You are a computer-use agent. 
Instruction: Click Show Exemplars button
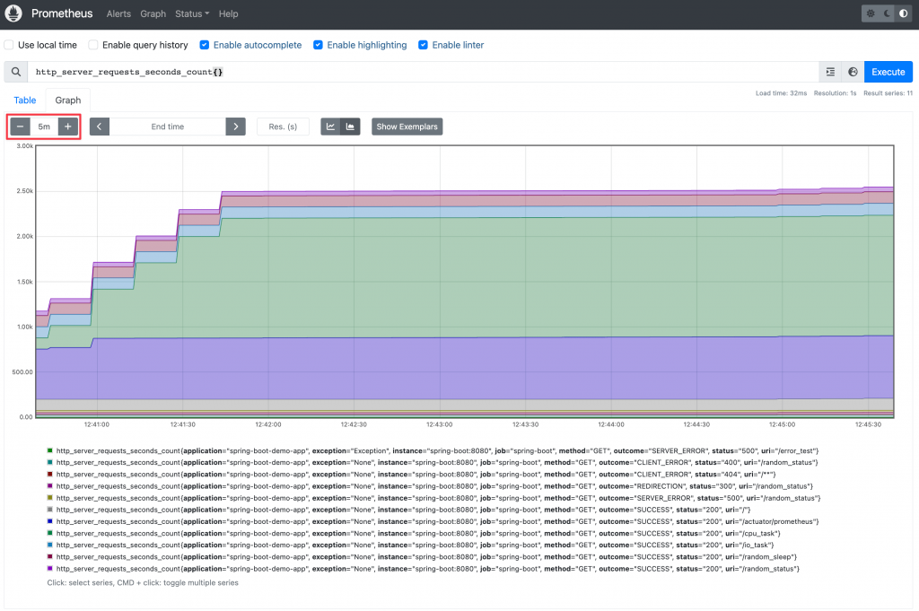coord(407,127)
